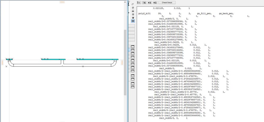Click the 'poly2_b{5}' command text

[145, 13]
